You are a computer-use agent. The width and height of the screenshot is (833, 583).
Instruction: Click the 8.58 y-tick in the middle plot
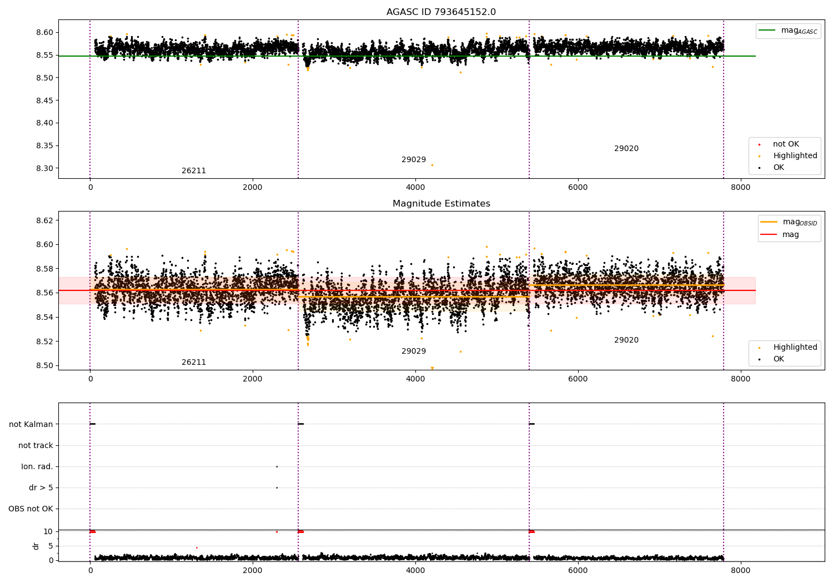44,269
